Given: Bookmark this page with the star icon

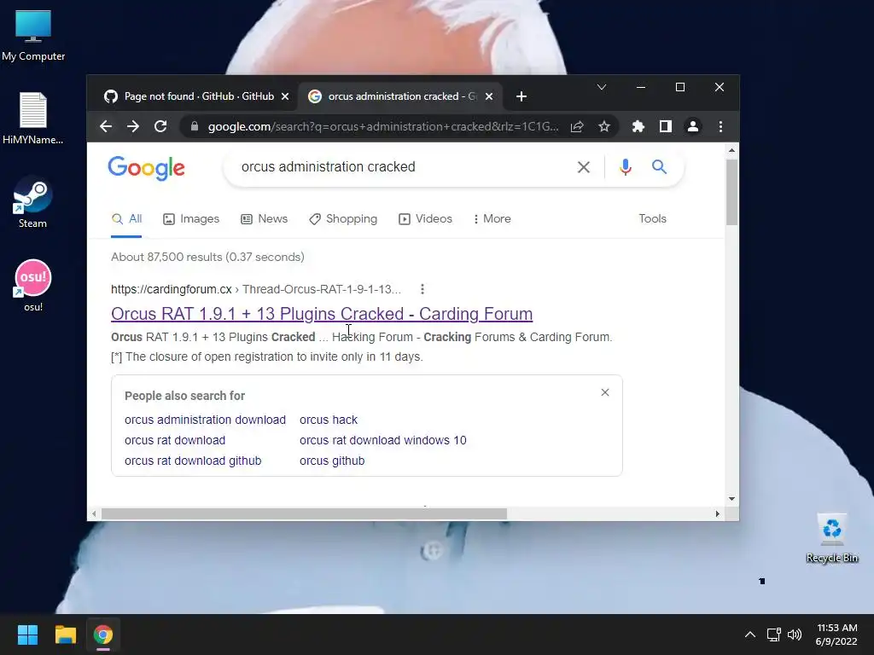Looking at the screenshot, I should pyautogui.click(x=604, y=126).
